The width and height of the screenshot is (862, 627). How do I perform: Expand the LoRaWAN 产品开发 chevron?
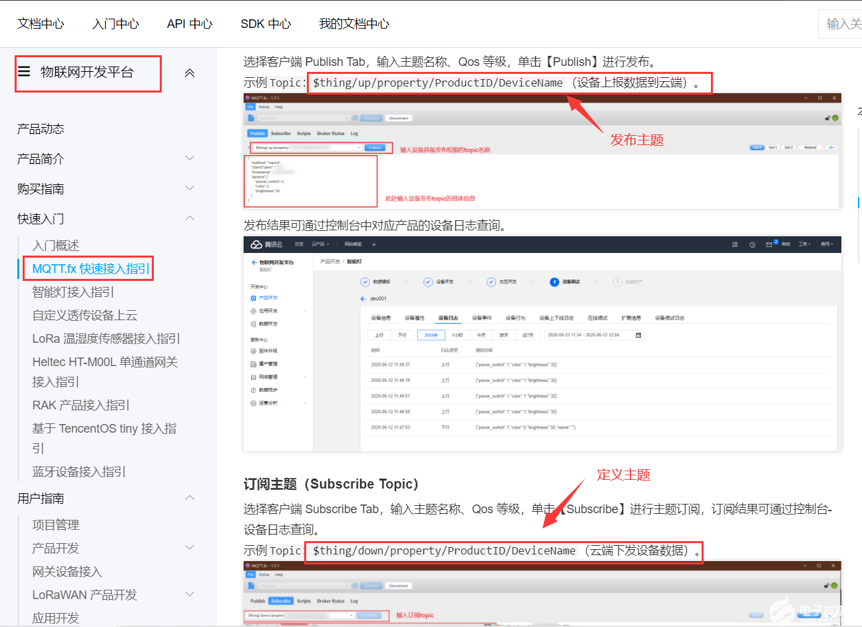(x=190, y=594)
